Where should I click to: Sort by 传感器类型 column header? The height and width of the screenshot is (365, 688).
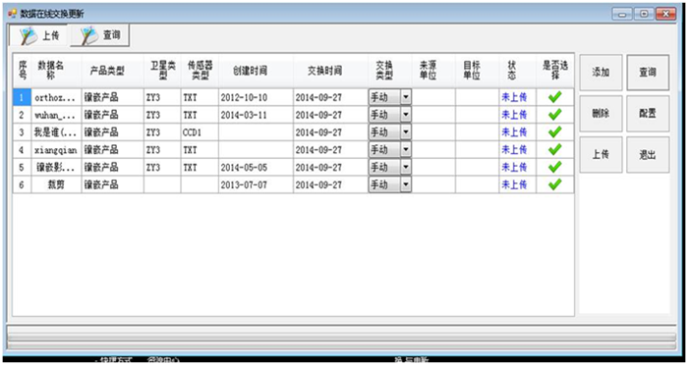tap(200, 71)
